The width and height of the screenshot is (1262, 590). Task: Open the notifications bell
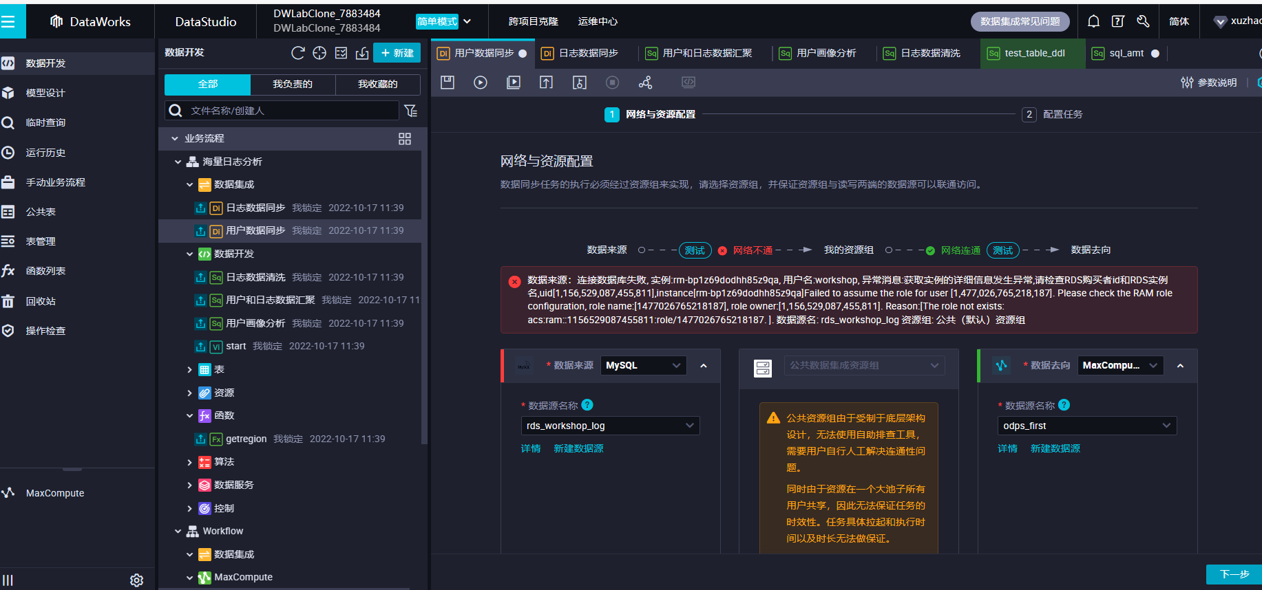pos(1093,21)
